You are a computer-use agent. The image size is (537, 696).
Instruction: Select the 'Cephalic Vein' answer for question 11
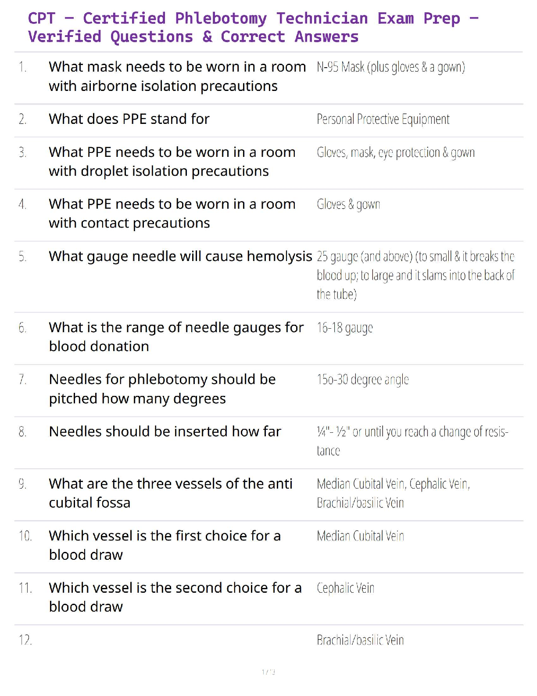346,588
